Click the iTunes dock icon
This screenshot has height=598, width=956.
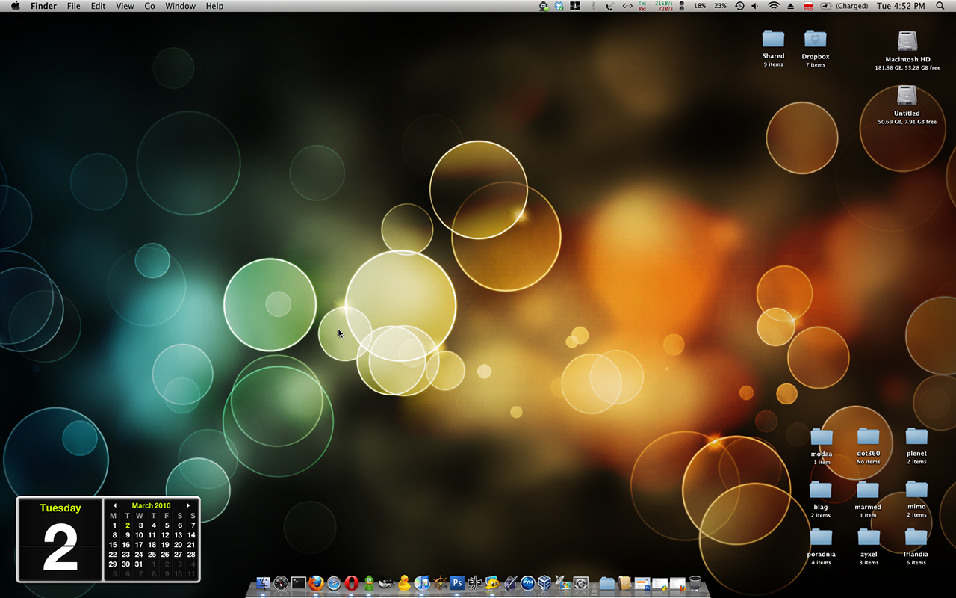coord(422,583)
